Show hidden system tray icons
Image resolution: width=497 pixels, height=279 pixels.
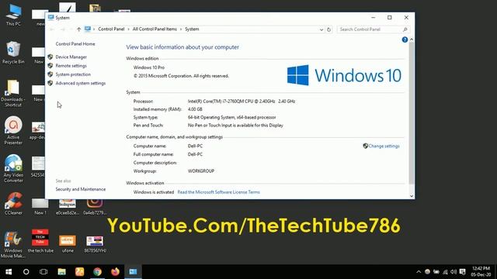(419, 272)
